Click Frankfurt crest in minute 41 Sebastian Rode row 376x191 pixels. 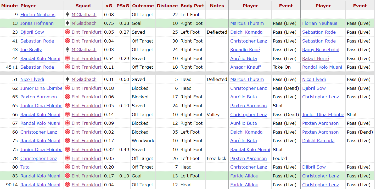pyautogui.click(x=67, y=41)
